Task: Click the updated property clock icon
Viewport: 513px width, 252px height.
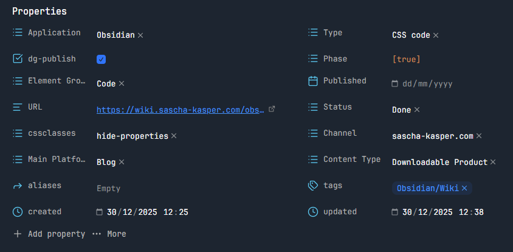Action: pos(313,212)
